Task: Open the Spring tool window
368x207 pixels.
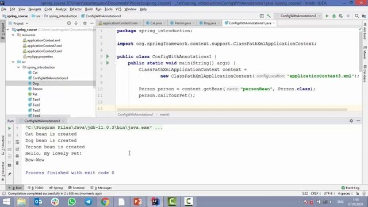Action: pos(56,188)
